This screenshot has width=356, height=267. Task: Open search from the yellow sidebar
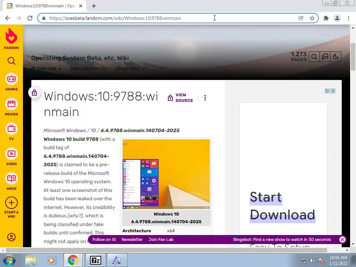(11, 61)
